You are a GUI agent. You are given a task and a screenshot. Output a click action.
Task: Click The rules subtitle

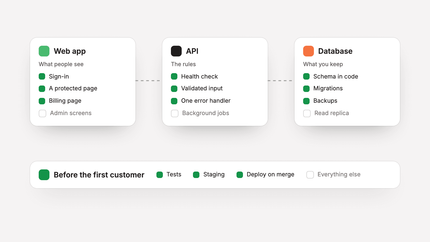(x=183, y=64)
